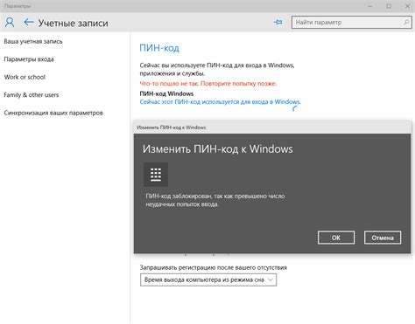Screen dimensions: 415x324
Task: Click the blue link Сейчас этот ПИН-код используется
Action: (220, 102)
